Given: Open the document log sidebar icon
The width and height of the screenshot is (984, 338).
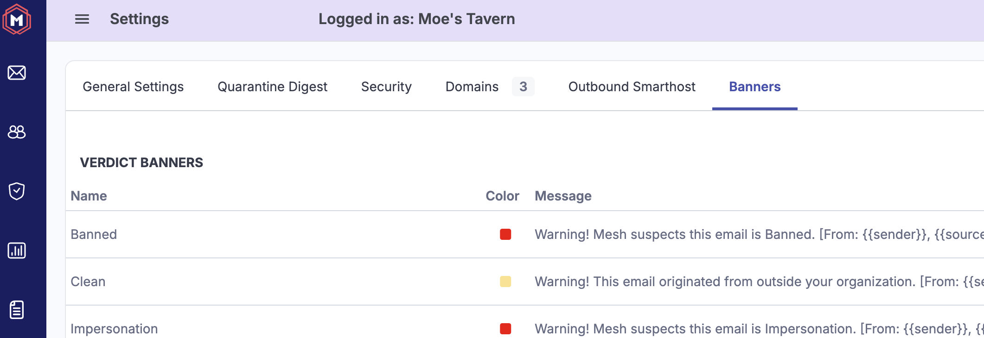Looking at the screenshot, I should point(17,310).
